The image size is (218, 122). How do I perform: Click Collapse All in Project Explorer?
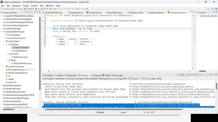[27, 12]
